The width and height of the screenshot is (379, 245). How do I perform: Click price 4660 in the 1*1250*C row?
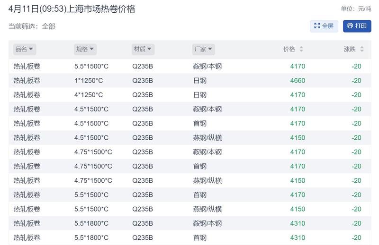[298, 80]
